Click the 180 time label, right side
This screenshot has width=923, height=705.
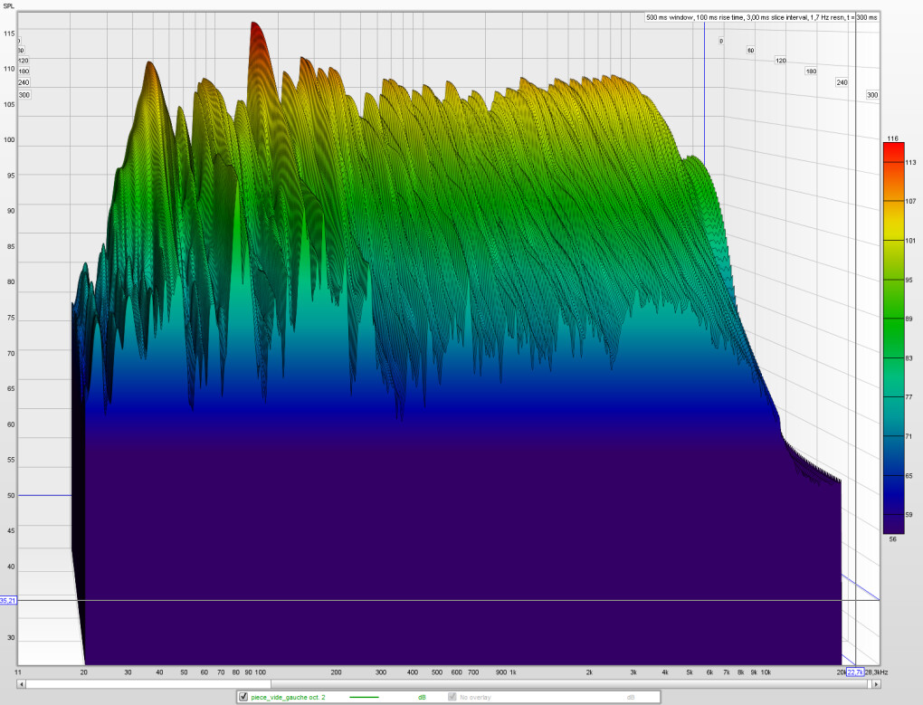point(811,71)
